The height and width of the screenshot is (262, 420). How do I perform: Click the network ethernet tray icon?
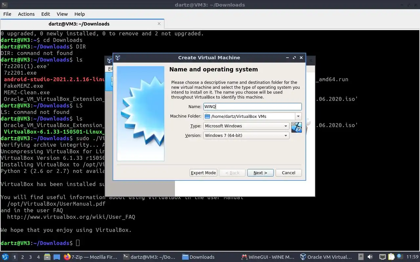click(382, 257)
